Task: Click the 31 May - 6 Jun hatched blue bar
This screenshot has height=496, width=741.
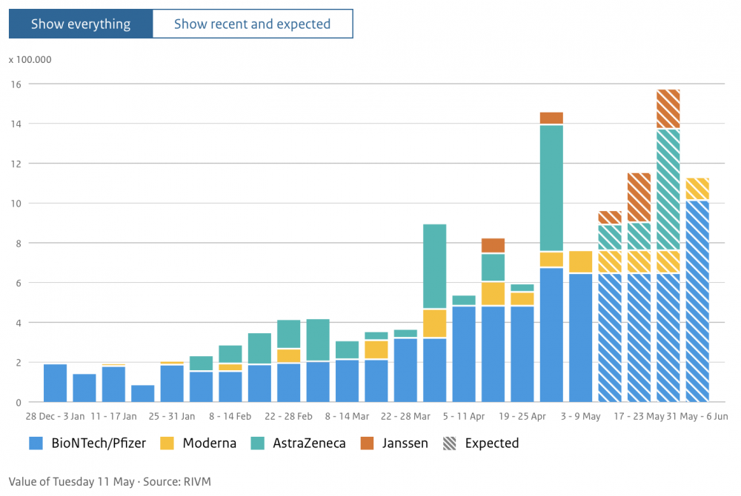Action: tap(697, 301)
